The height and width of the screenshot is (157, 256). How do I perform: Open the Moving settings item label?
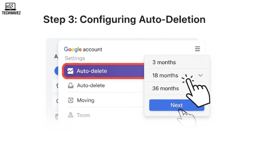pos(85,100)
